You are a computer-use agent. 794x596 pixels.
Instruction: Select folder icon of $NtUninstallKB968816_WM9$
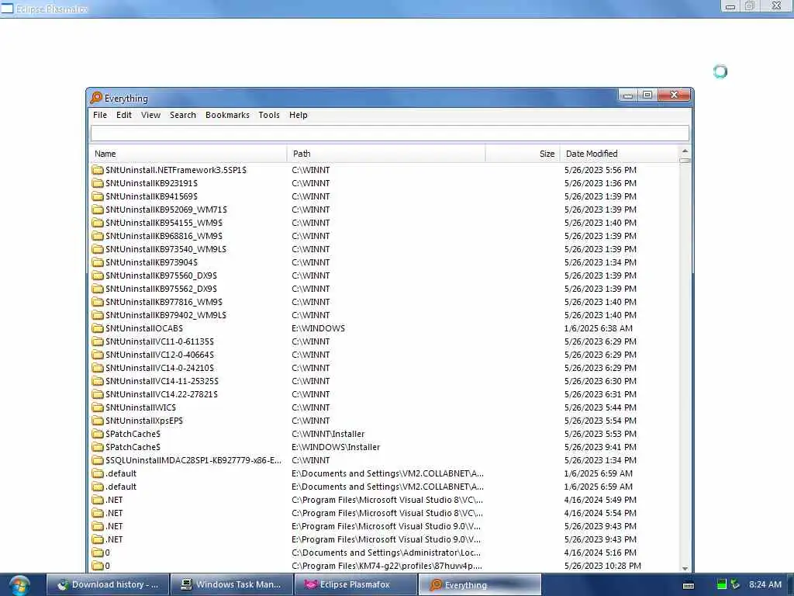(x=98, y=236)
